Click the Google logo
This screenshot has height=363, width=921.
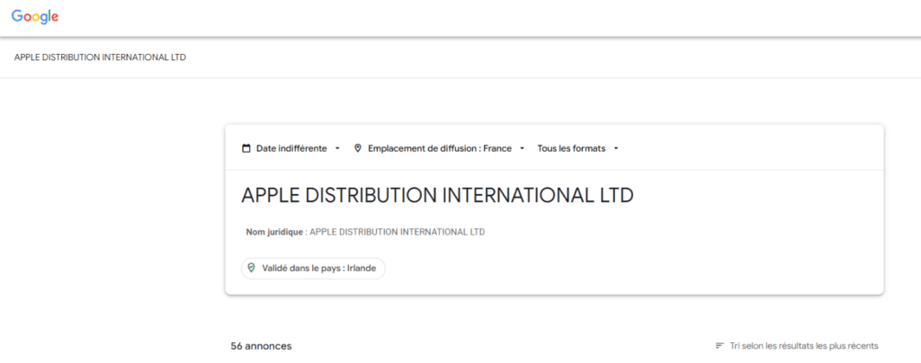(35, 17)
